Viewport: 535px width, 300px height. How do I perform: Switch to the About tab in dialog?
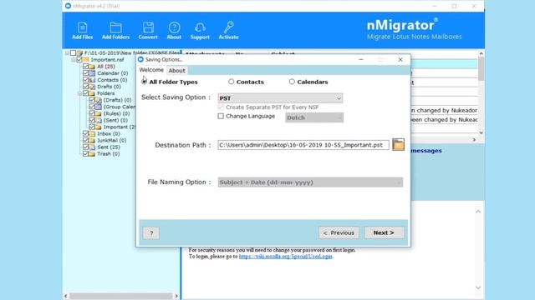(176, 70)
